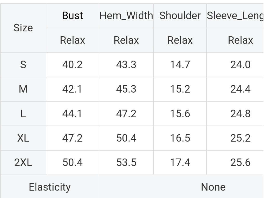Click sleeve length value 25.2
272x198 pixels.
240,138
